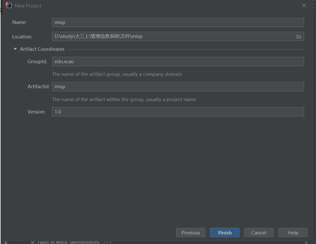Select the typo inspection entry behind dialog
The image size is (316, 244).
[x=68, y=242]
